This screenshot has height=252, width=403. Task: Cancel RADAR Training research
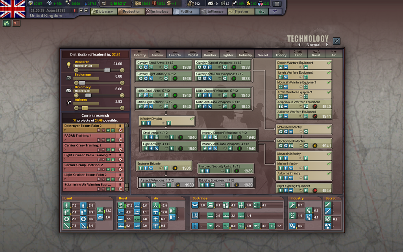tap(120, 140)
